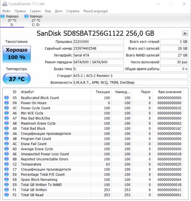Select the raw value 000000000064
This screenshot has width=191, height=201.
[169, 179]
